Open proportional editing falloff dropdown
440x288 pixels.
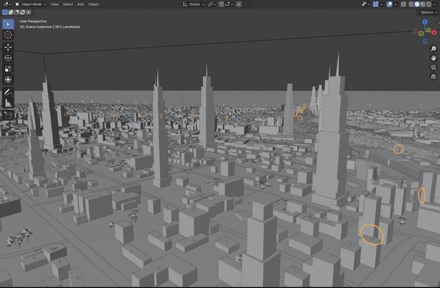click(x=247, y=4)
